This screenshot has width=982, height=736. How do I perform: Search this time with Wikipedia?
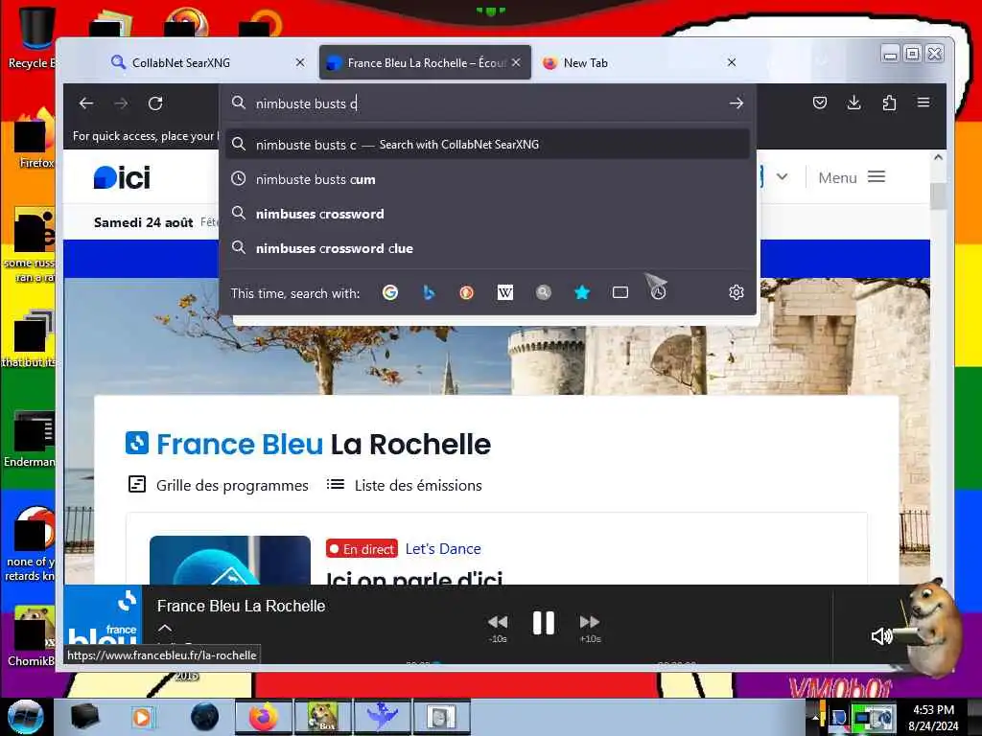click(x=504, y=292)
